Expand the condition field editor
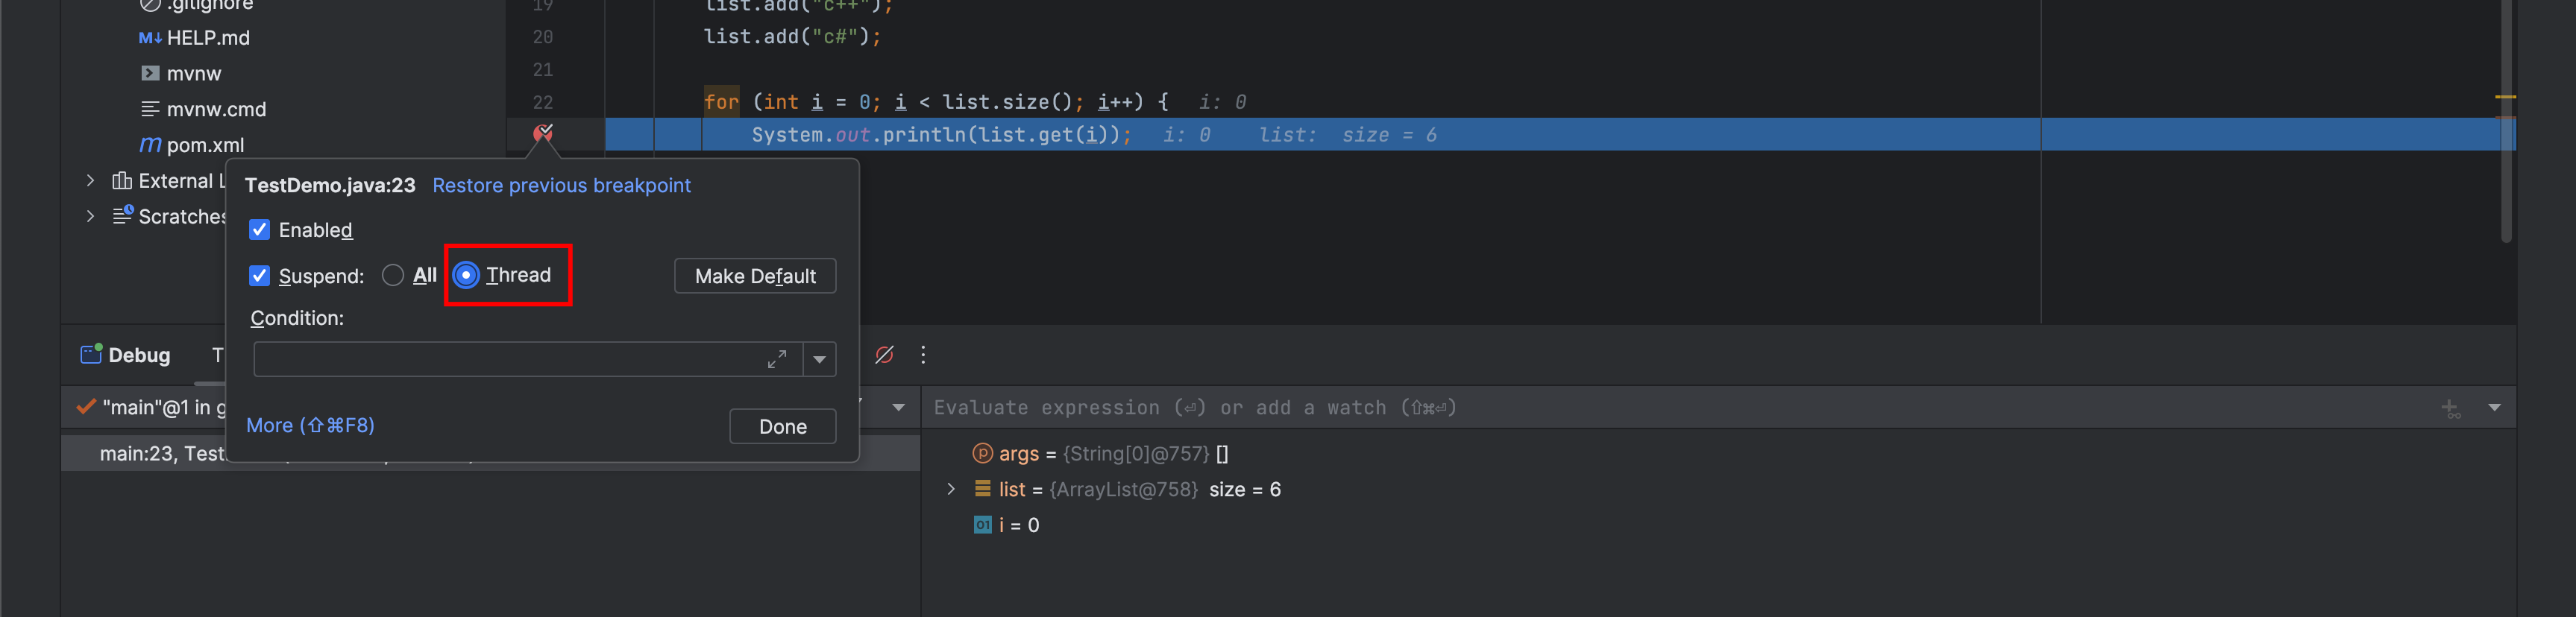The width and height of the screenshot is (2576, 617). click(777, 359)
